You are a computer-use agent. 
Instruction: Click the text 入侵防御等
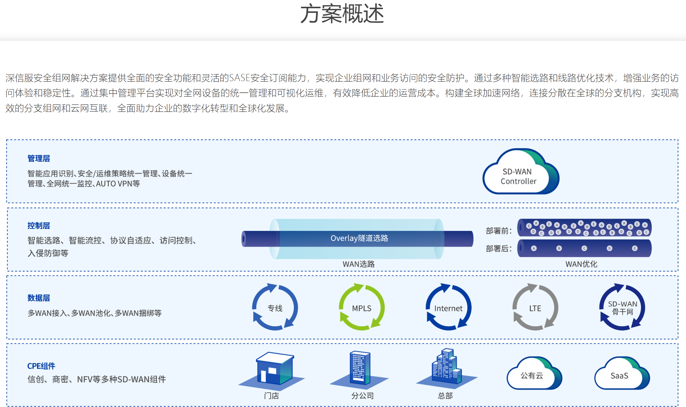[48, 253]
